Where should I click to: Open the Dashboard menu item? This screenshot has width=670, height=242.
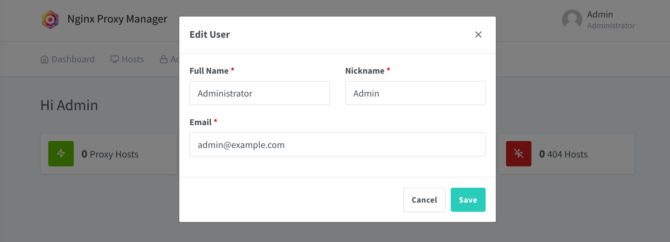(x=68, y=59)
